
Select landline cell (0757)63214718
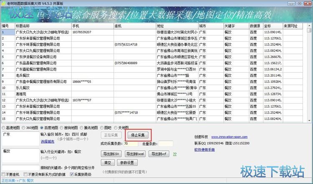(x=135, y=45)
